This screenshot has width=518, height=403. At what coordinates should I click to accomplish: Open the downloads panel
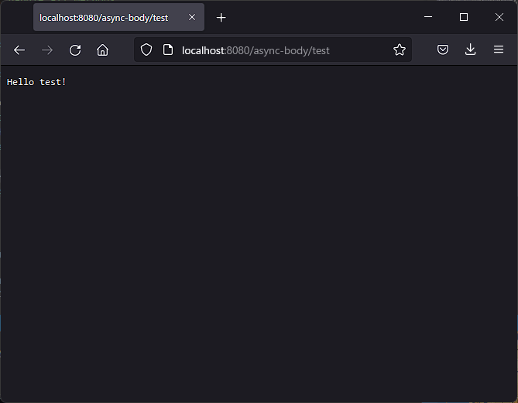point(471,50)
